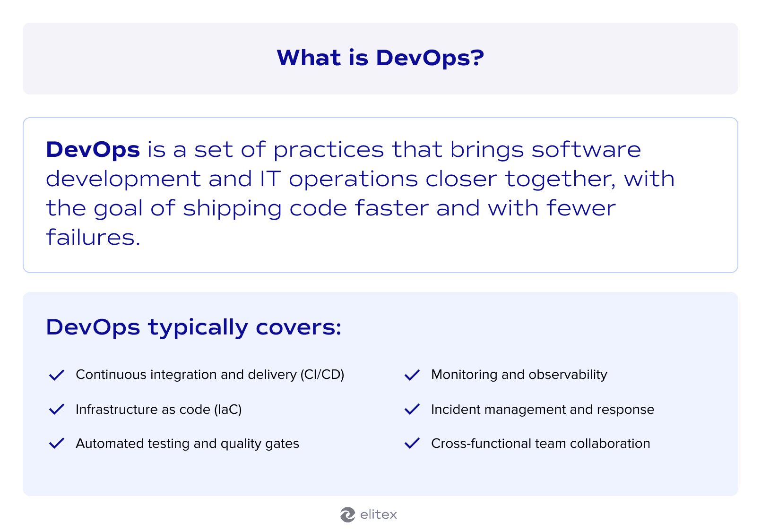This screenshot has height=531, width=761.
Task: Click the word 'failures.' in the definition
Action: [93, 237]
